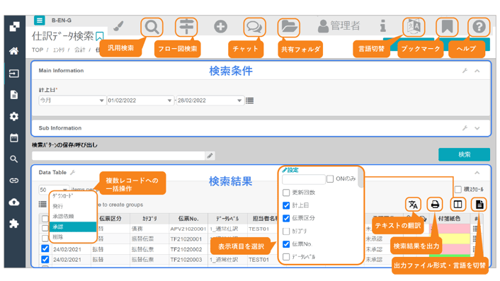Open the flow chart search signpost icon
The width and height of the screenshot is (500, 281).
point(186,27)
